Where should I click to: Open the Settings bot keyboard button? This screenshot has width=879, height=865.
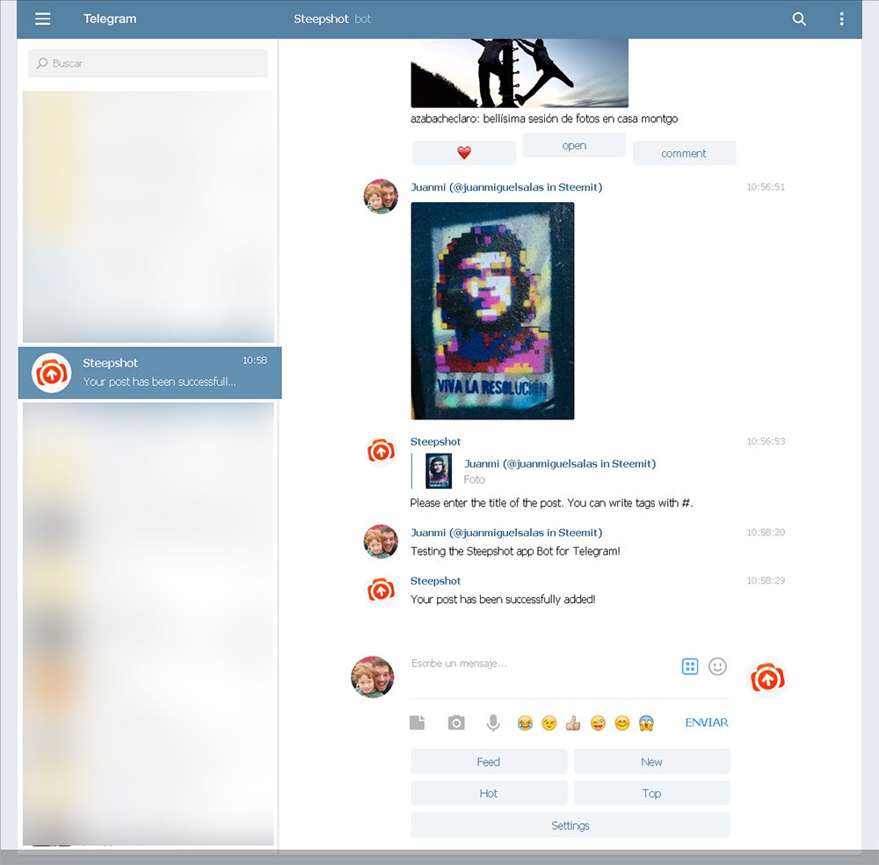click(x=570, y=825)
